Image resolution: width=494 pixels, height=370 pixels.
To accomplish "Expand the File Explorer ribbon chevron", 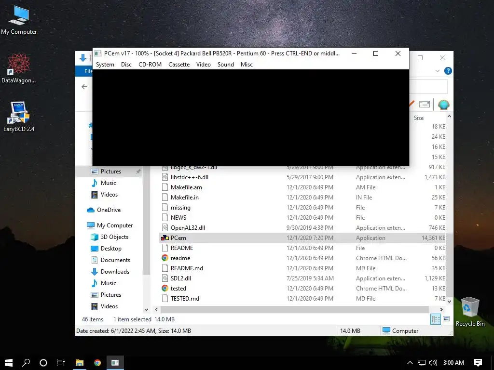I will tap(437, 71).
